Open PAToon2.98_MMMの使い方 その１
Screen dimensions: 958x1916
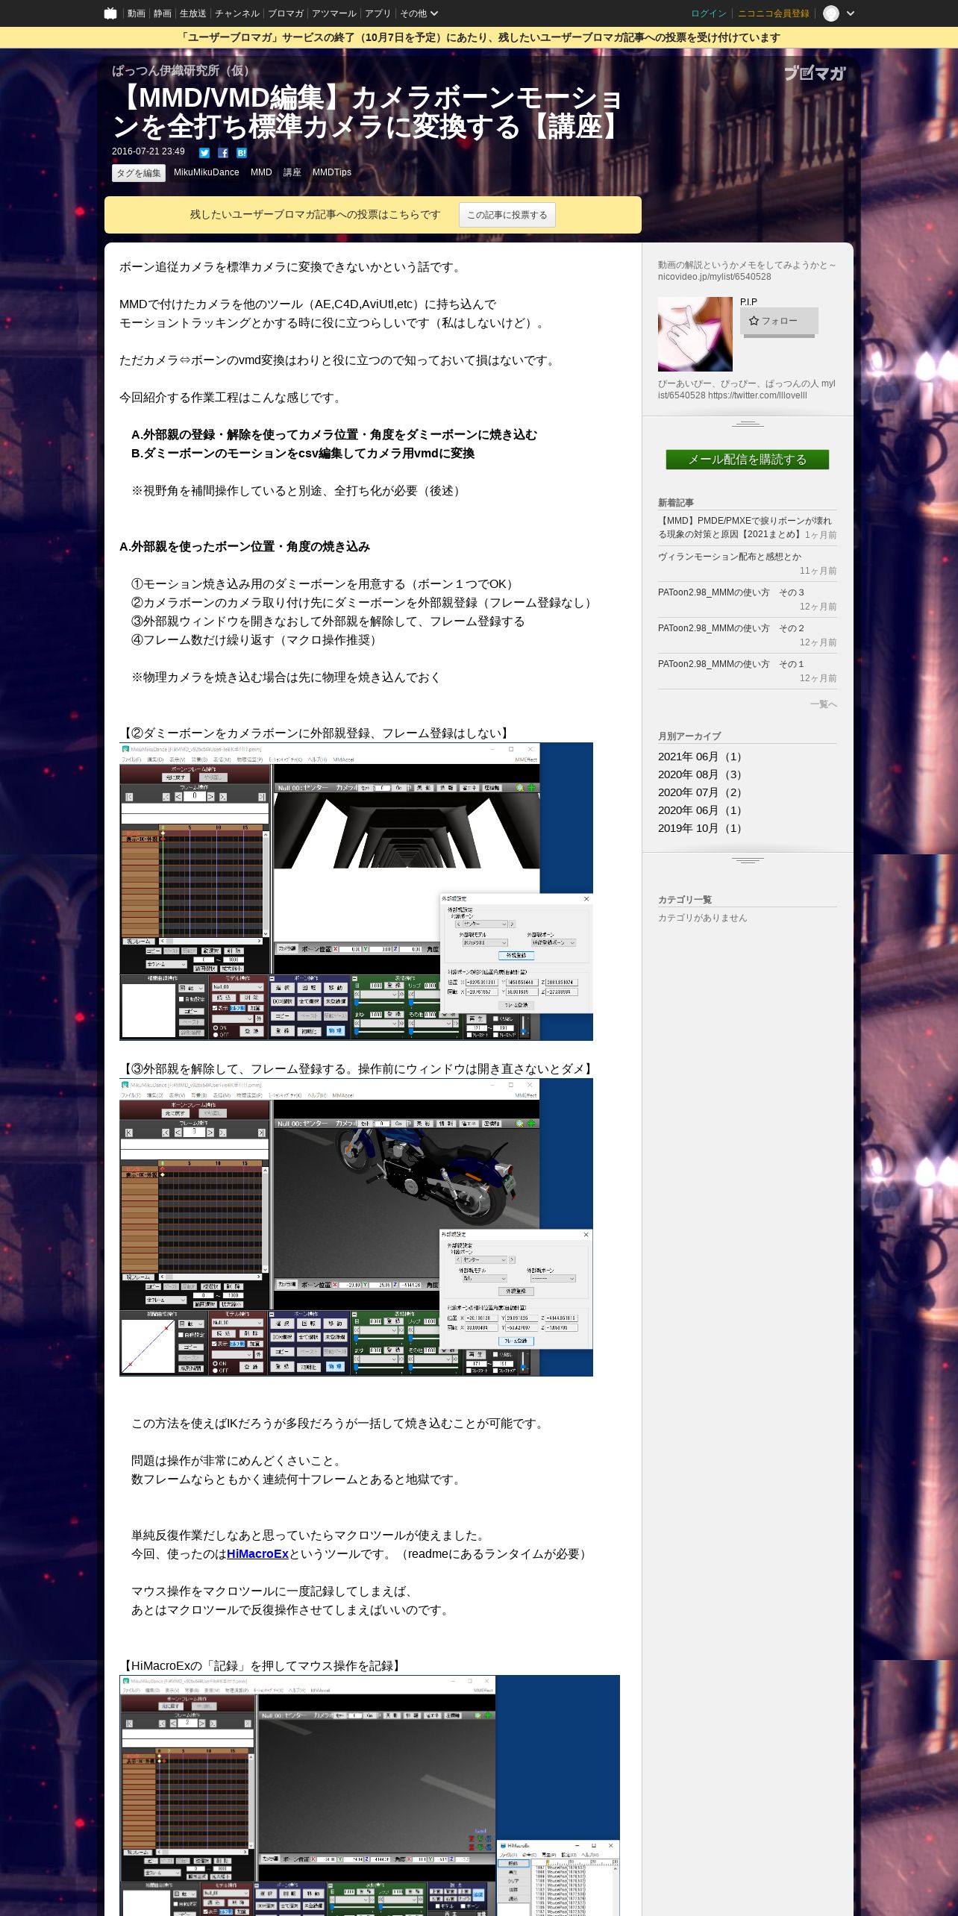point(731,664)
